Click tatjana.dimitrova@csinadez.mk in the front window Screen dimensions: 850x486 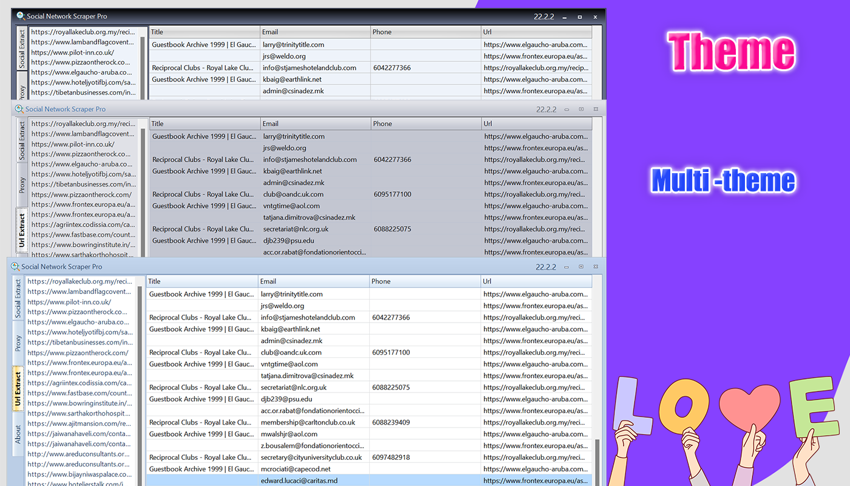(307, 375)
